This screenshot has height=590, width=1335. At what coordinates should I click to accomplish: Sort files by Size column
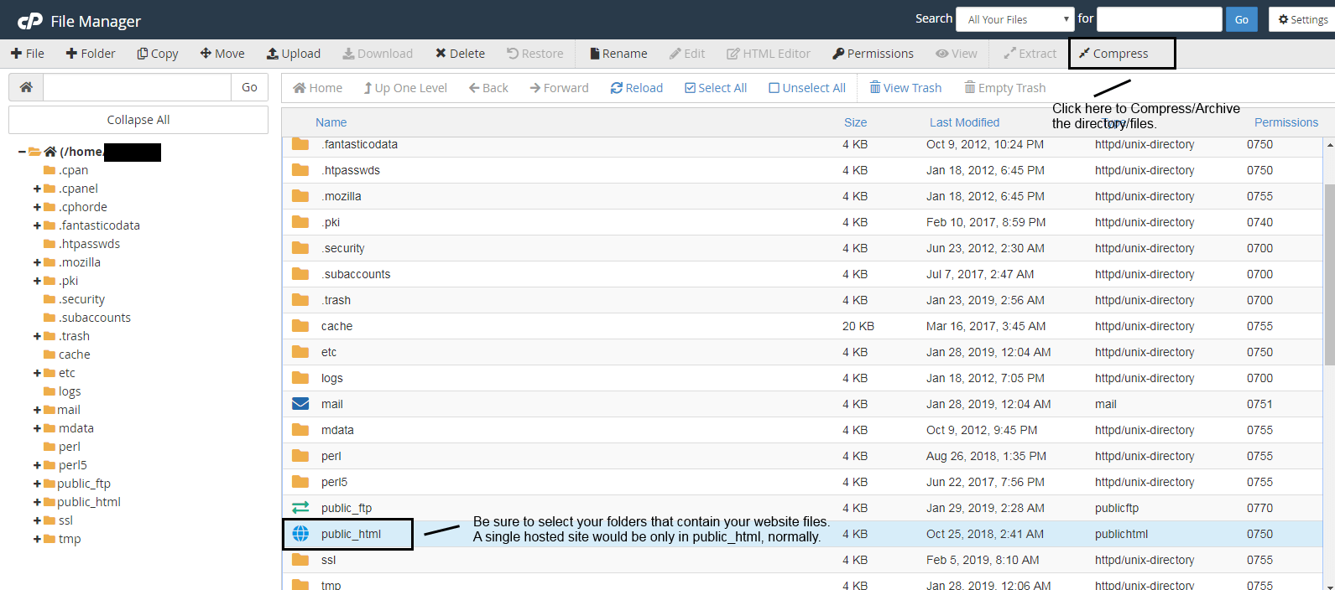coord(855,122)
